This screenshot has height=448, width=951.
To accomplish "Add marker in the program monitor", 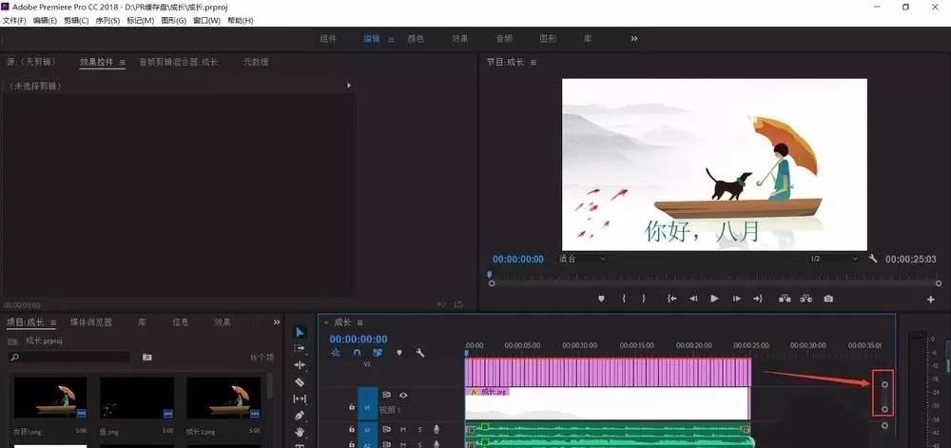I will click(x=601, y=299).
